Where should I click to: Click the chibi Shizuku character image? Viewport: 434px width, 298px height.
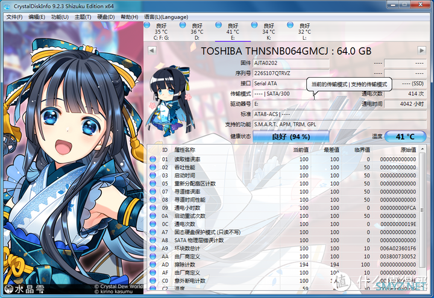[169, 101]
